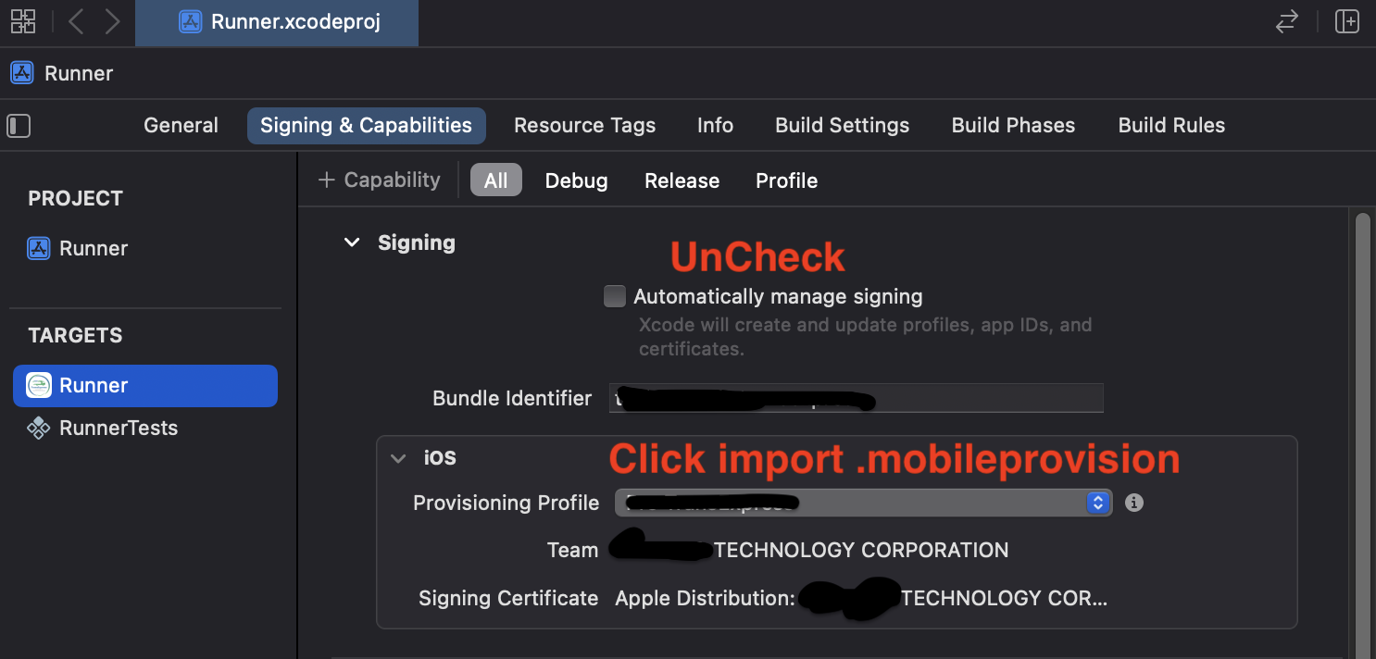Viewport: 1376px width, 659px height.
Task: Click the Runner project icon in breadcrumb
Action: point(22,73)
